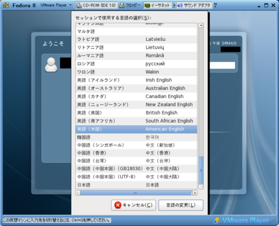Click the horizontal scrollbar left arrow
Image resolution: width=279 pixels, height=226 pixels.
click(78, 193)
